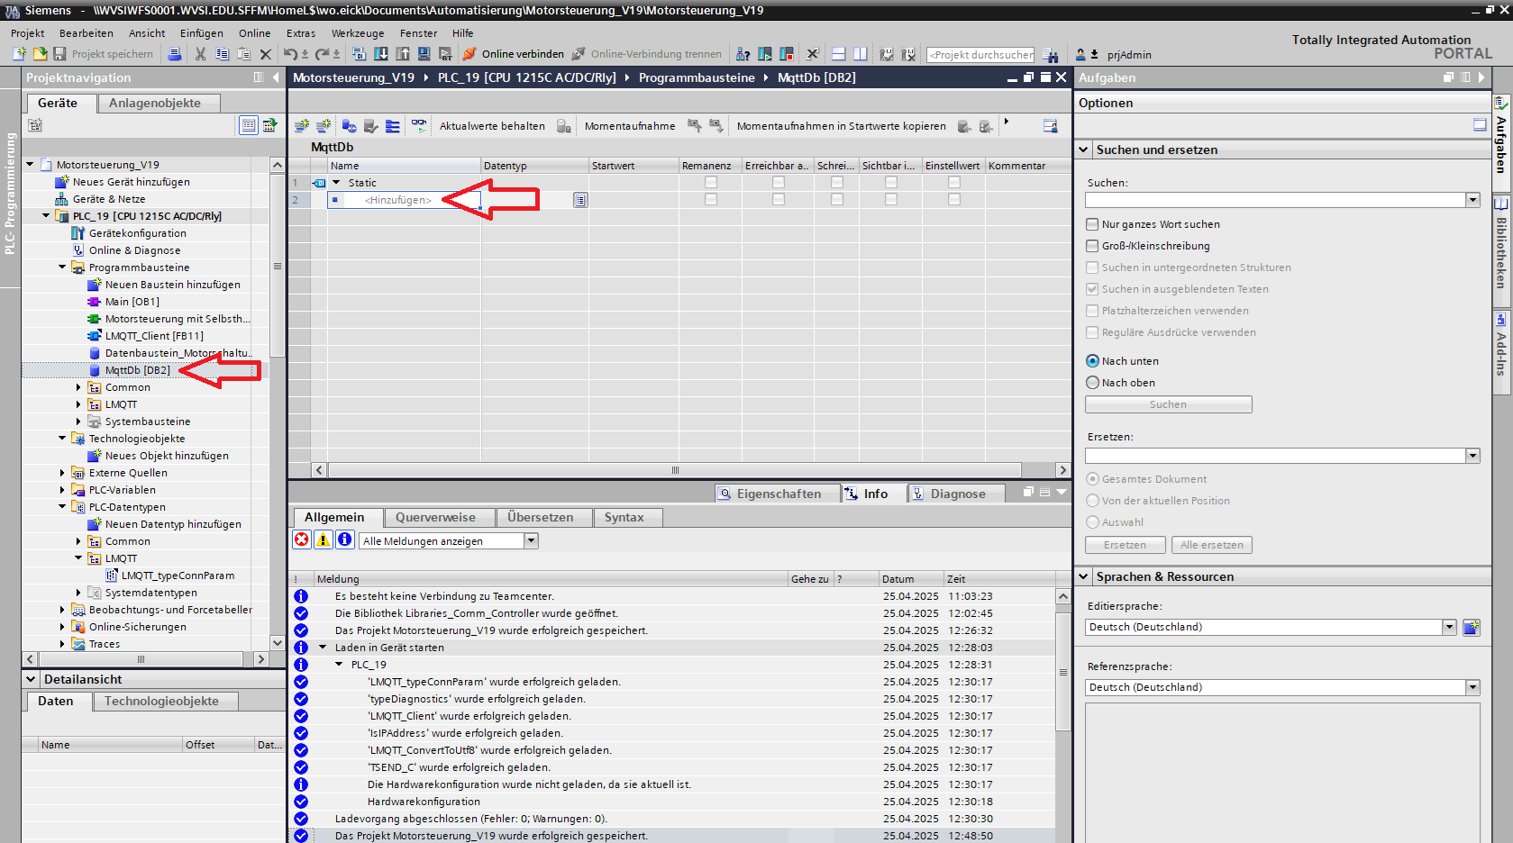
Task: Expand the Systembausteine folder
Action: click(x=78, y=421)
